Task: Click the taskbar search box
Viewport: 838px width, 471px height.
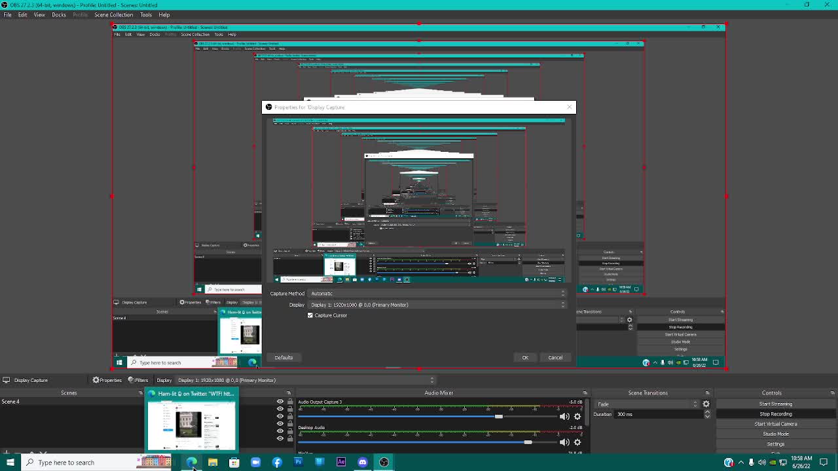Action: 95,462
